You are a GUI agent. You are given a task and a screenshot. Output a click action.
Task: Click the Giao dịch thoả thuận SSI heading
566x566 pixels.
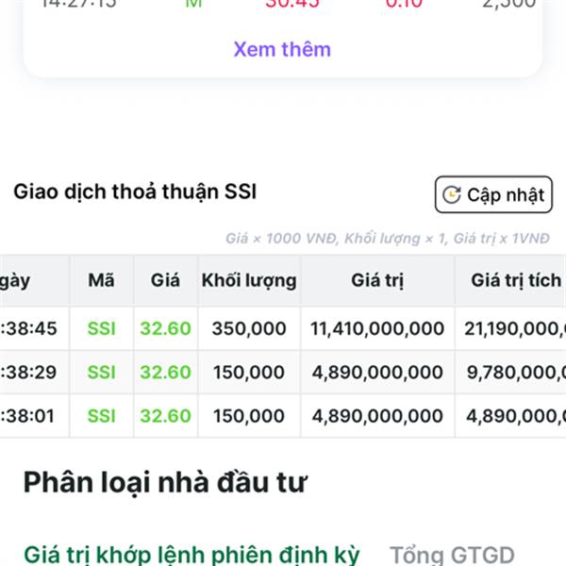tap(135, 192)
